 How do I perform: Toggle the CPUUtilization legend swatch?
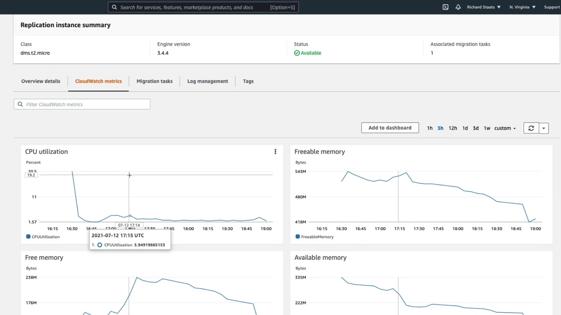[x=28, y=237]
